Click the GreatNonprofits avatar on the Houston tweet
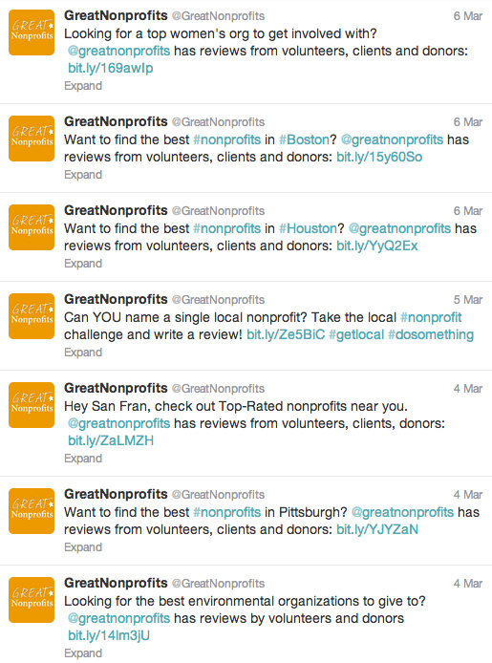492x663 pixels. coord(32,227)
